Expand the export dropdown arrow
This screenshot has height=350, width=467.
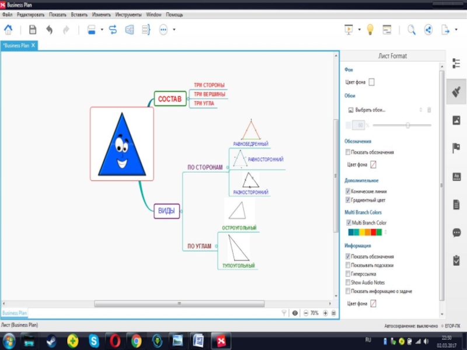pos(456,30)
